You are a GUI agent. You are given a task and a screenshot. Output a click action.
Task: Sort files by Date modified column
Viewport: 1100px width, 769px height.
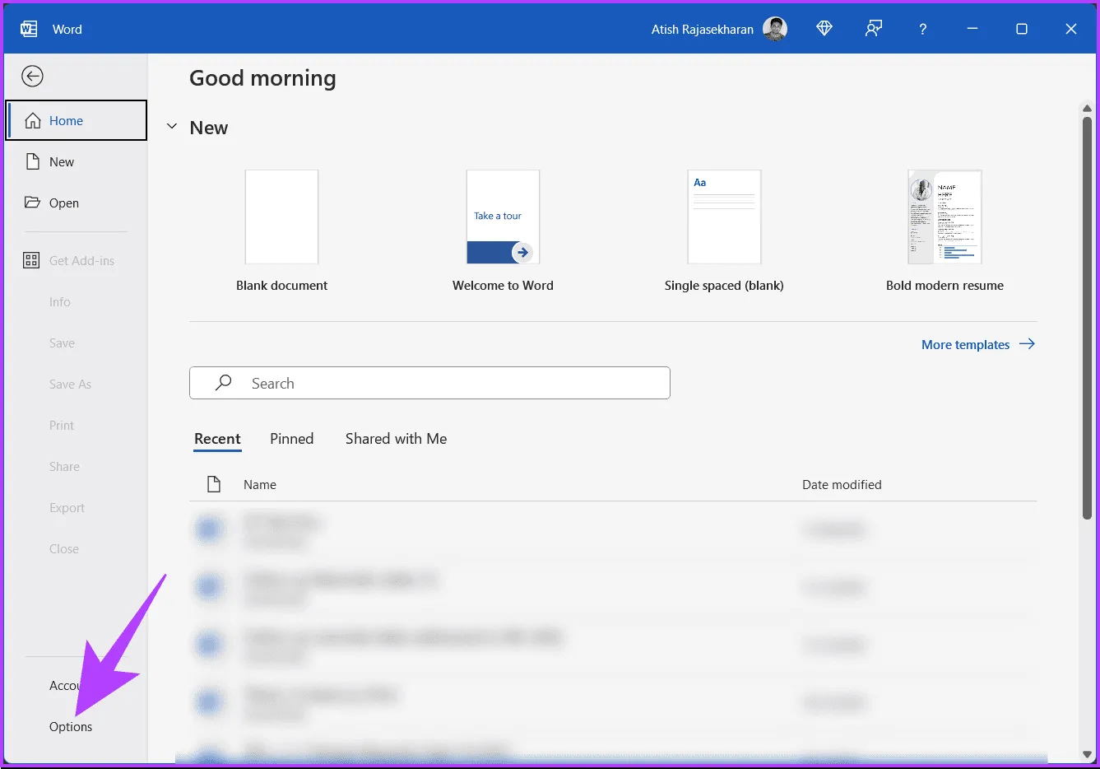(x=841, y=485)
